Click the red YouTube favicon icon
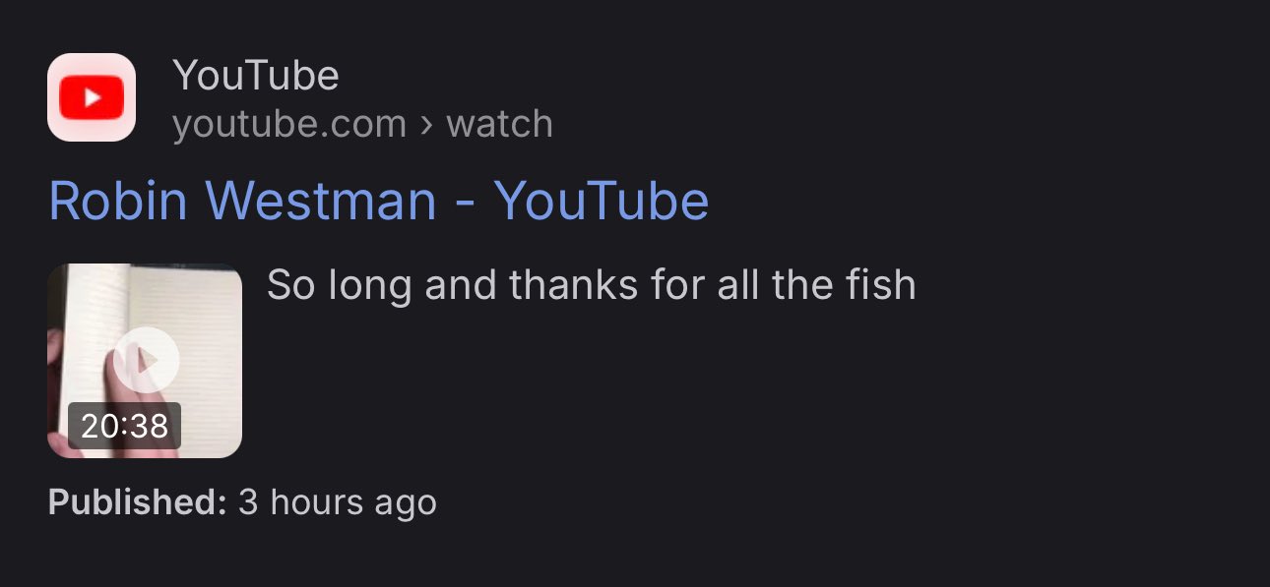The height and width of the screenshot is (587, 1270). click(92, 97)
